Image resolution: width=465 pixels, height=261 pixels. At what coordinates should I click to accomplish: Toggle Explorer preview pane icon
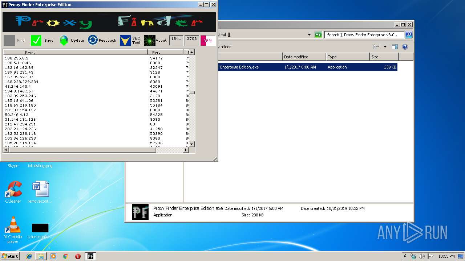click(x=395, y=47)
